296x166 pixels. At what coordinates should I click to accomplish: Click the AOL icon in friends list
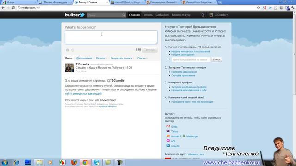coord(168,141)
